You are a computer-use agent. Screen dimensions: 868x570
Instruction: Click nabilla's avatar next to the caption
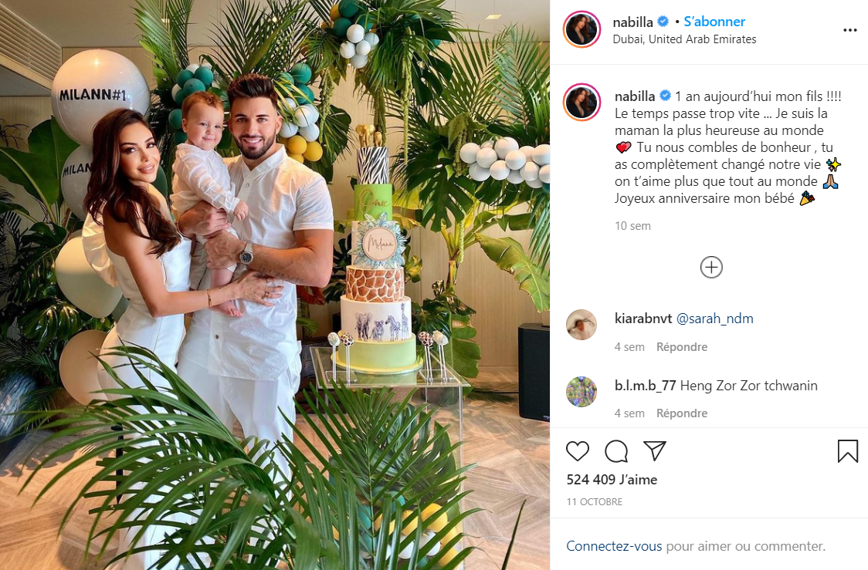click(581, 103)
